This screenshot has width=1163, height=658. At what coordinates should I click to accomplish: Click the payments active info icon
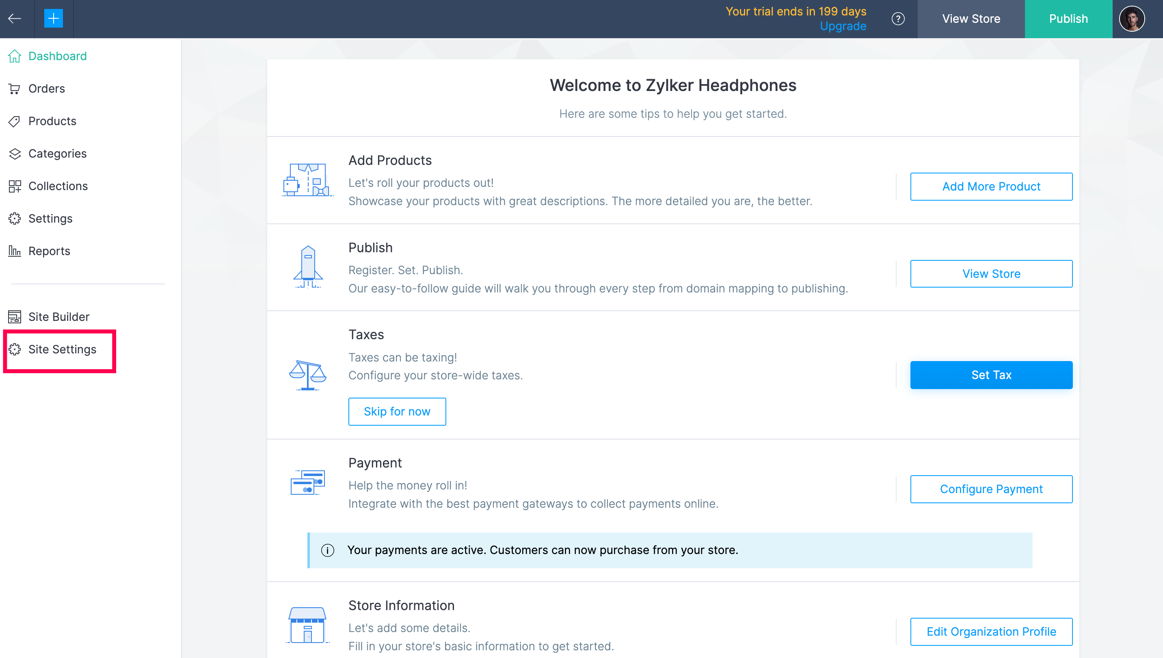click(328, 550)
